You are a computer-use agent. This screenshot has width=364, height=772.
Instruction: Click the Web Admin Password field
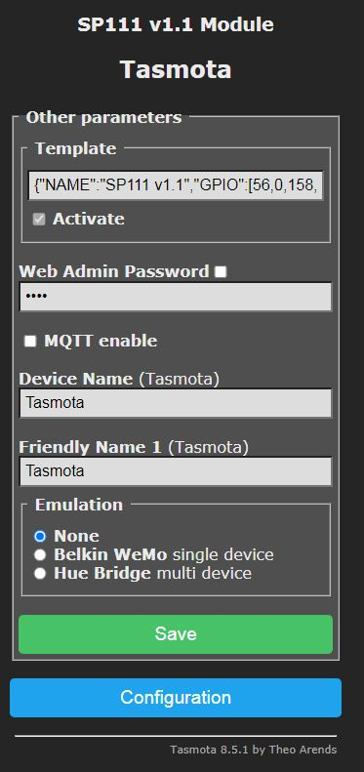pyautogui.click(x=176, y=297)
